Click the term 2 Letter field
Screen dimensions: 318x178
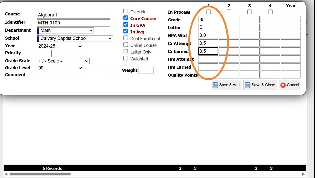[229, 27]
